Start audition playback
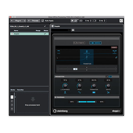Image resolution: width=133 pixels, height=133 pixels. (72, 21)
